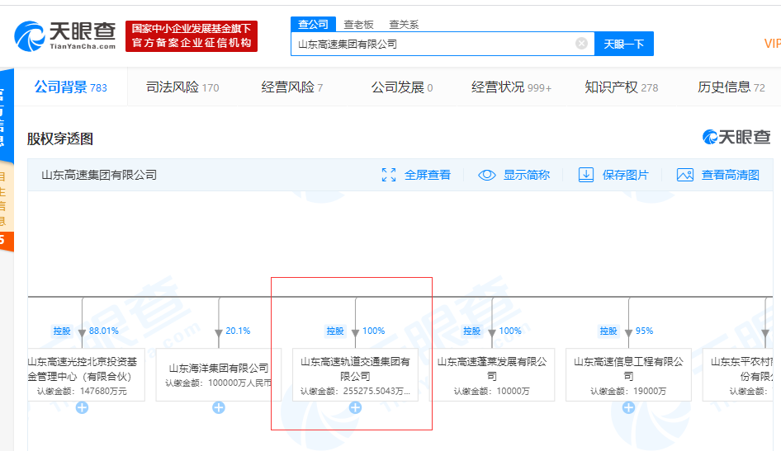781x451 pixels.
Task: Click the 全屏查看 link
Action: 427,175
